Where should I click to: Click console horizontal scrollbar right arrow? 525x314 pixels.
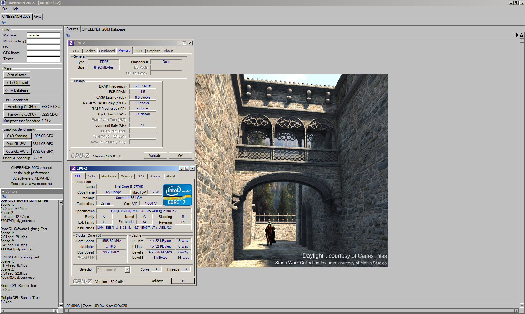point(56,311)
